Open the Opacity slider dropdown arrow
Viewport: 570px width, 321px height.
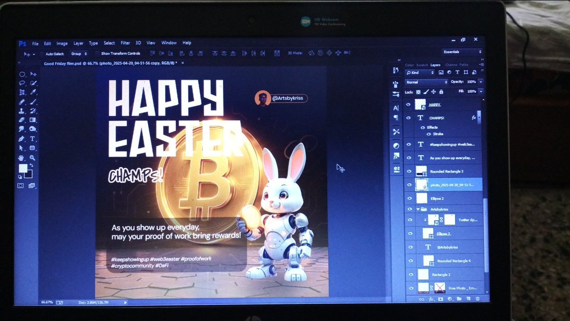click(x=481, y=82)
